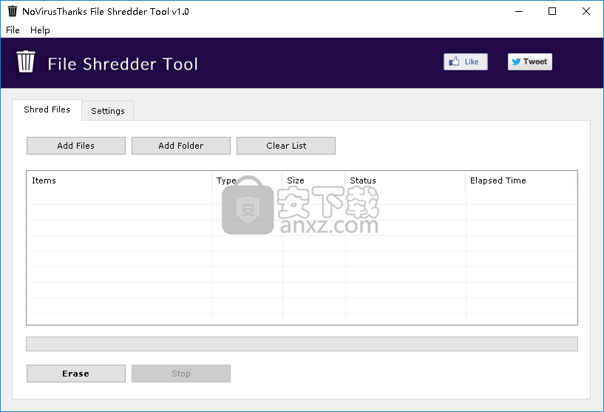Viewport: 604px width, 412px height.
Task: Click the Add Folder button
Action: pos(181,146)
